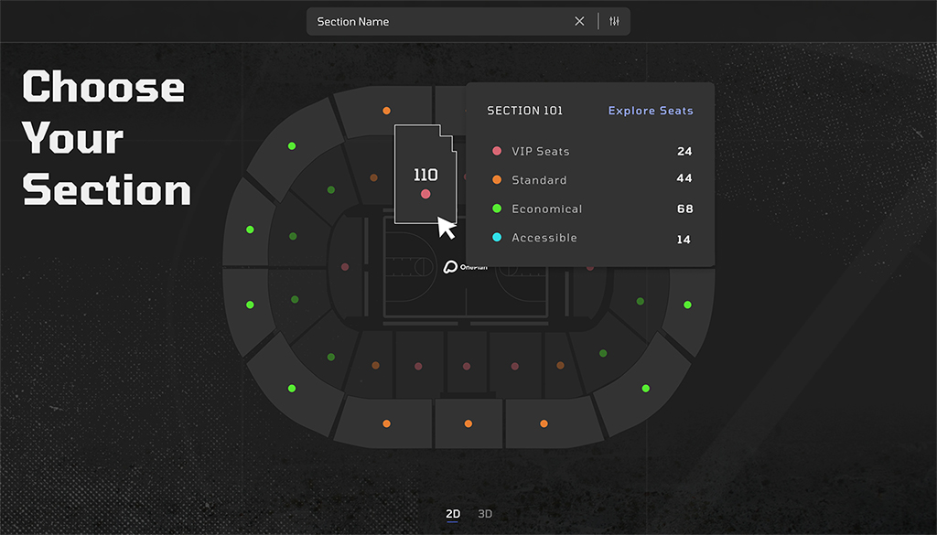Click the pink VIP Seats legend dot
The height and width of the screenshot is (535, 937).
497,151
